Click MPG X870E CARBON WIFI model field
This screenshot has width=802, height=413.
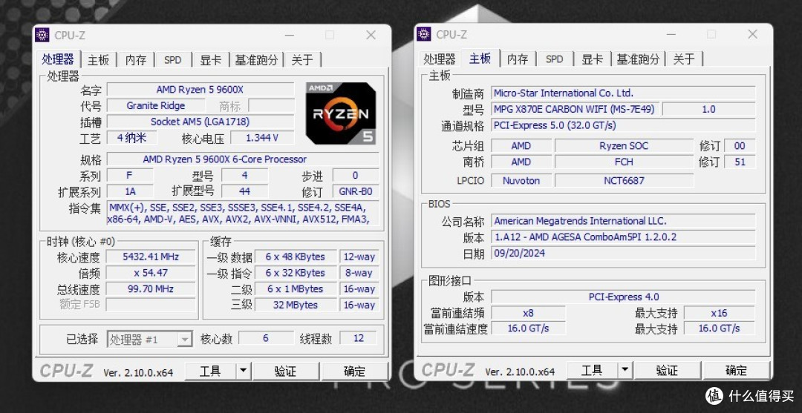tap(576, 109)
